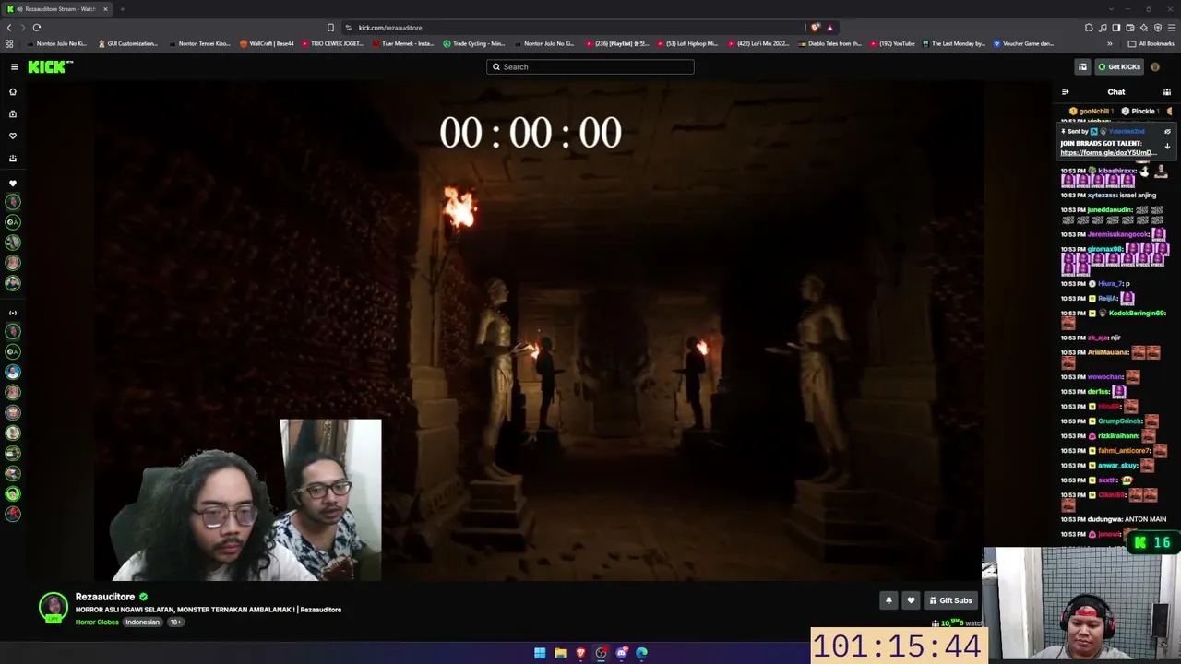Focus the Kick search field
This screenshot has width=1181, height=664.
coord(590,66)
